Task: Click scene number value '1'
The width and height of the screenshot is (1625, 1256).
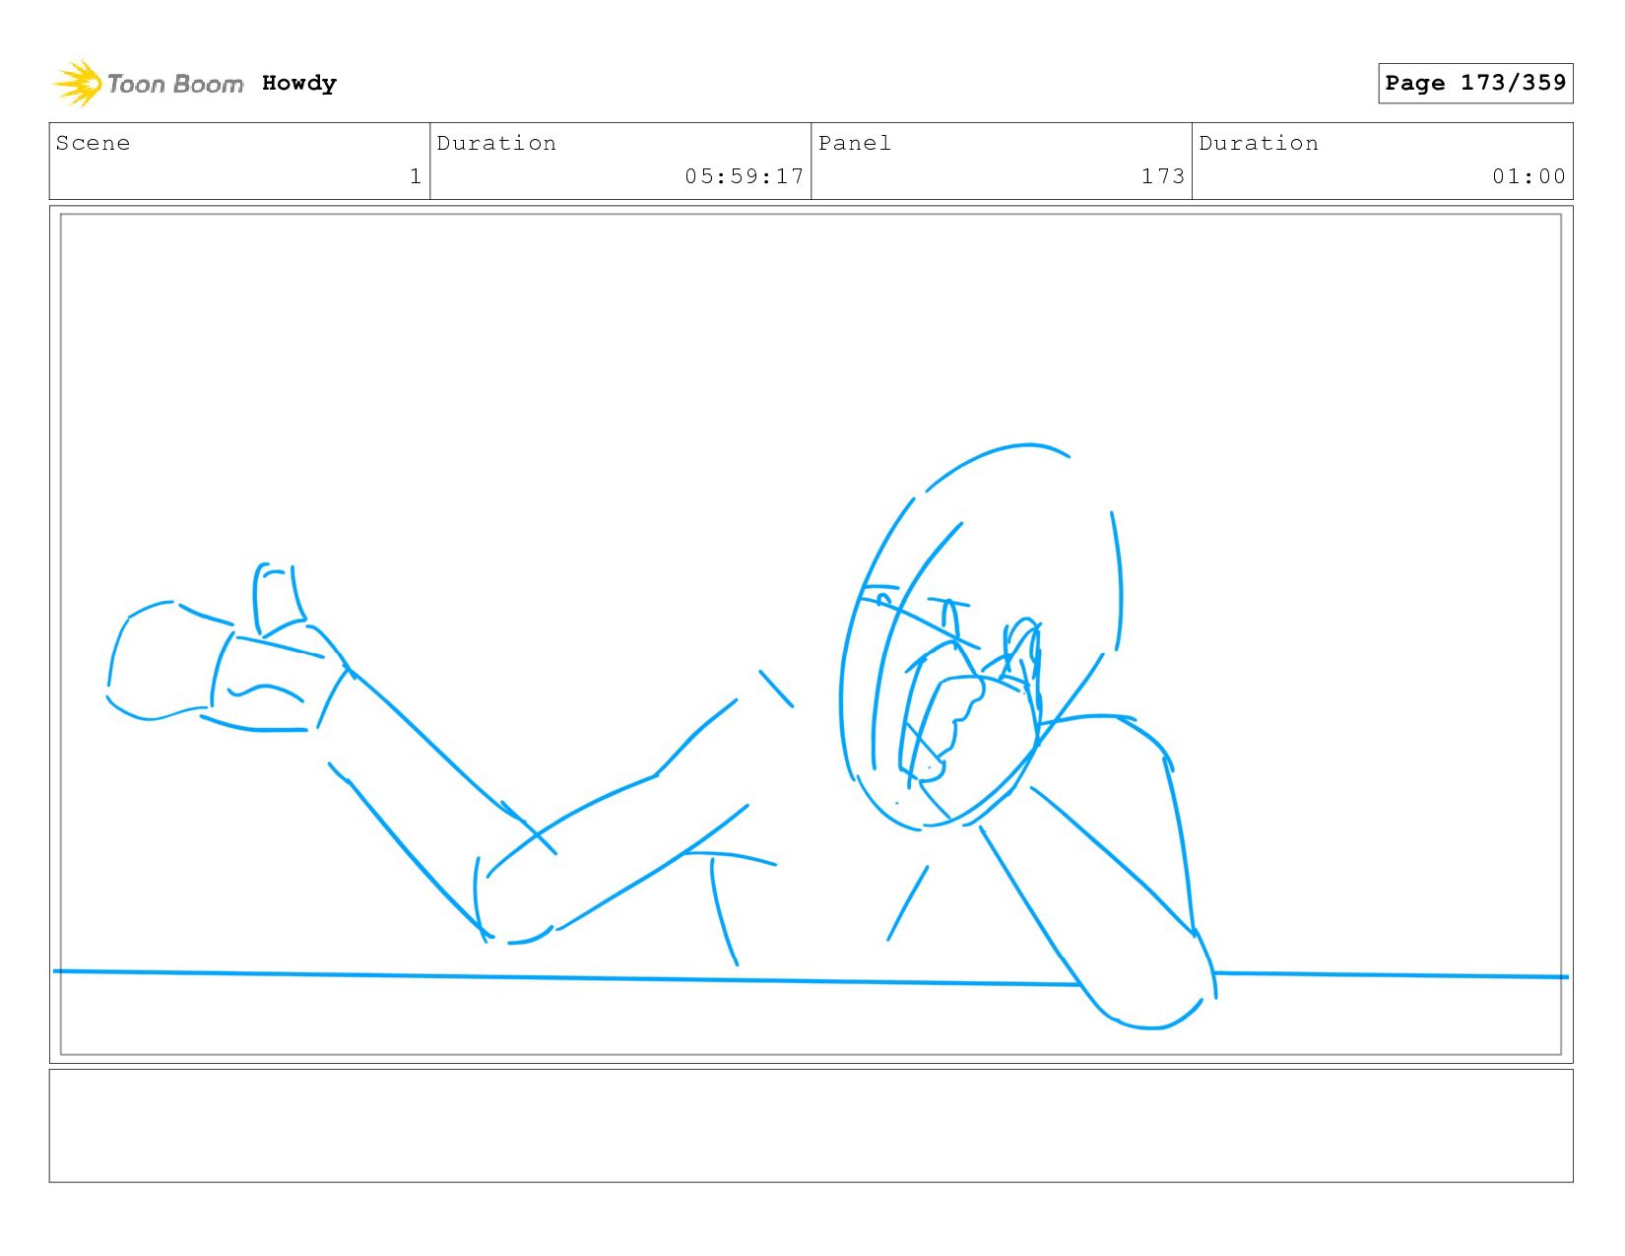Action: tap(416, 176)
